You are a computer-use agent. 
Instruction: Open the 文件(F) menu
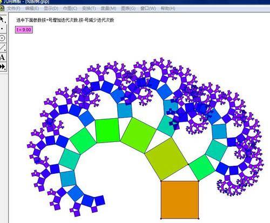[x=13, y=9]
